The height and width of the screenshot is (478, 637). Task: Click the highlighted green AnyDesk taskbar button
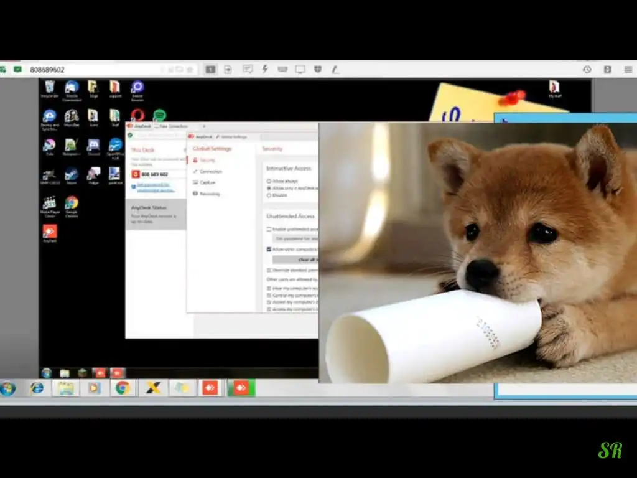pos(241,388)
